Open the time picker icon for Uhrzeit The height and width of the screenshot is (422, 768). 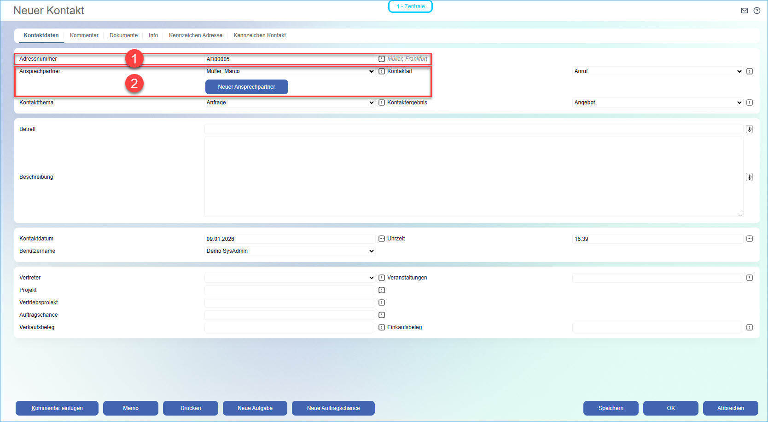(749, 239)
